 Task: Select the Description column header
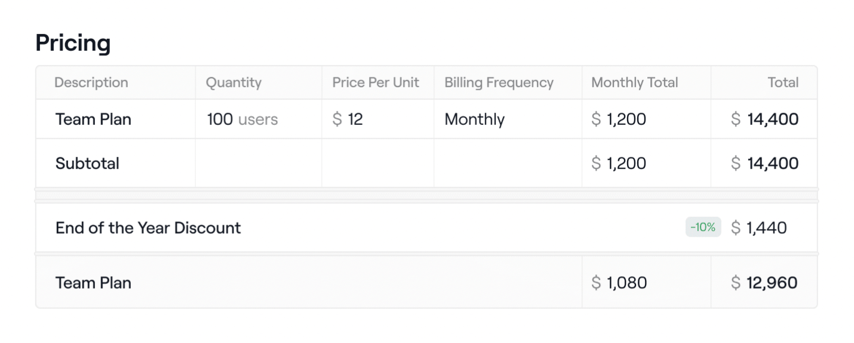pos(91,82)
